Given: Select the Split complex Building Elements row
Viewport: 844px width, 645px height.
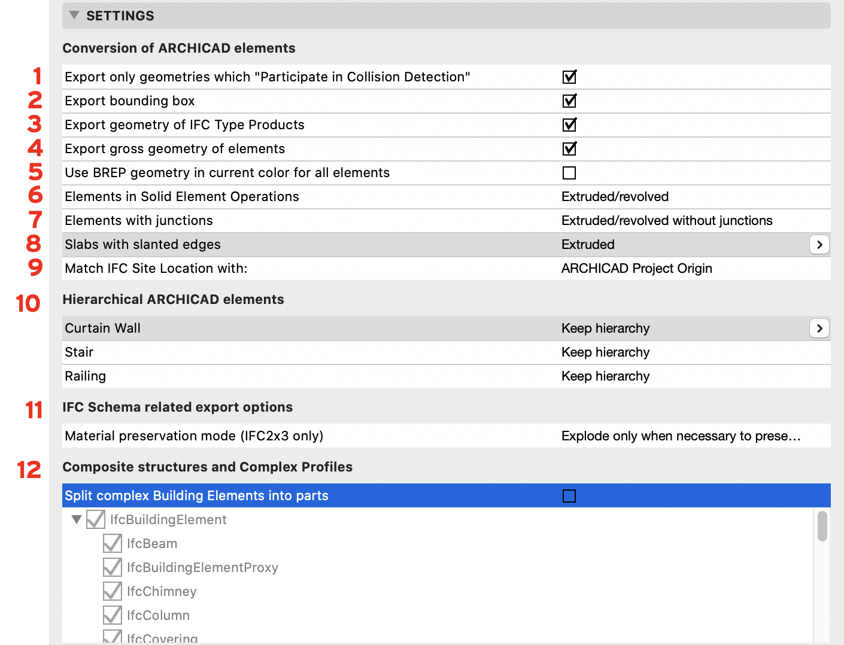Looking at the screenshot, I should coord(447,495).
